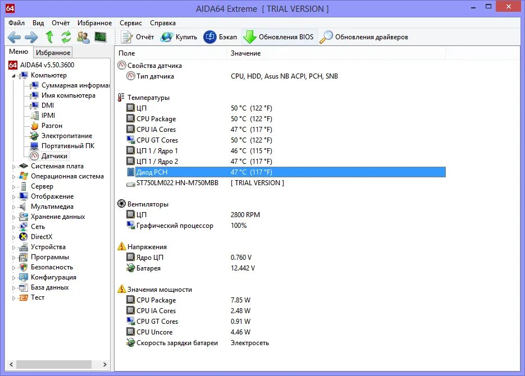
Task: Click sidebar horizontal scrollbar right arrow
Action: coord(105,364)
